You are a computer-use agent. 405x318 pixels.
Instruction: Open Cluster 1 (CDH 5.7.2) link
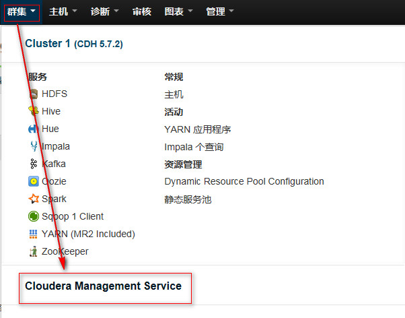click(x=74, y=44)
